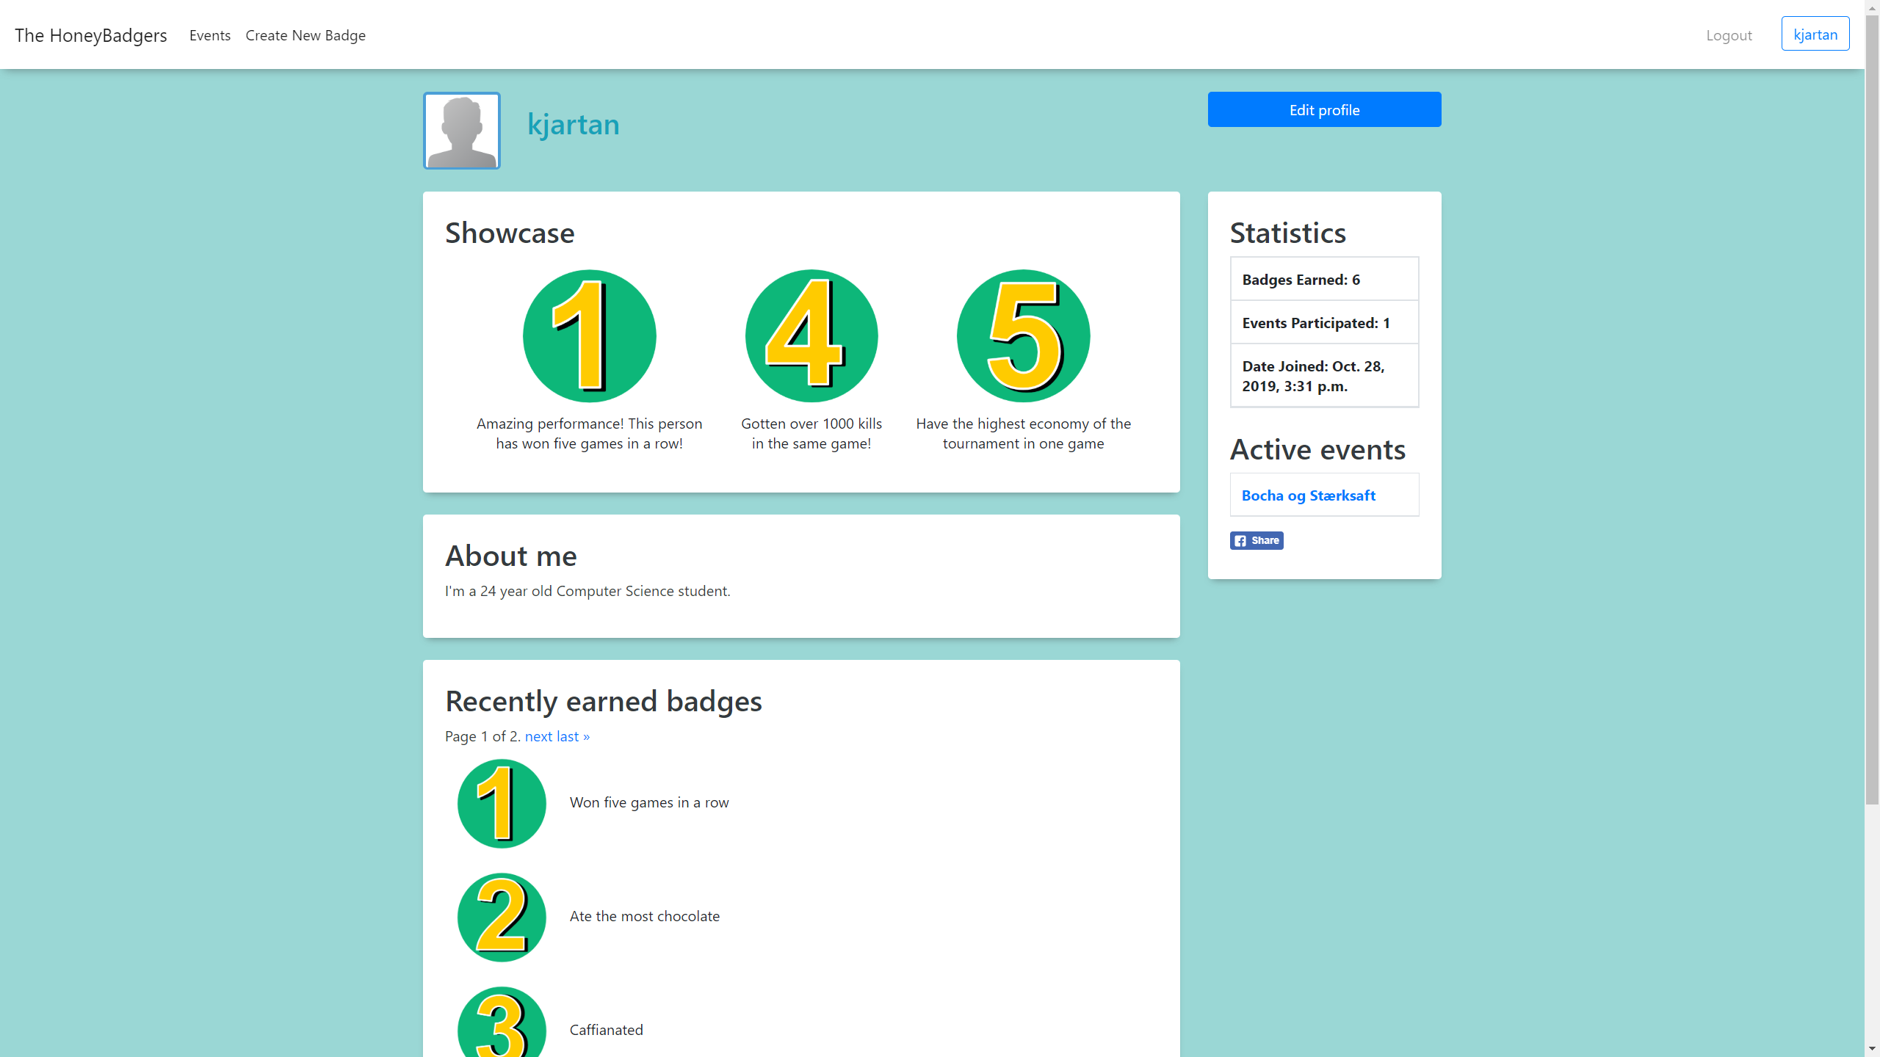This screenshot has width=1880, height=1057.
Task: Click the scrollbar down arrow
Action: click(x=1872, y=1049)
